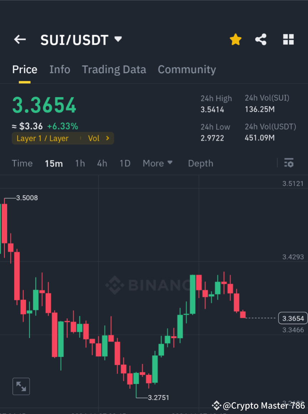Image resolution: width=308 pixels, height=414 pixels.
Task: Tap the back arrow
Action: point(20,39)
